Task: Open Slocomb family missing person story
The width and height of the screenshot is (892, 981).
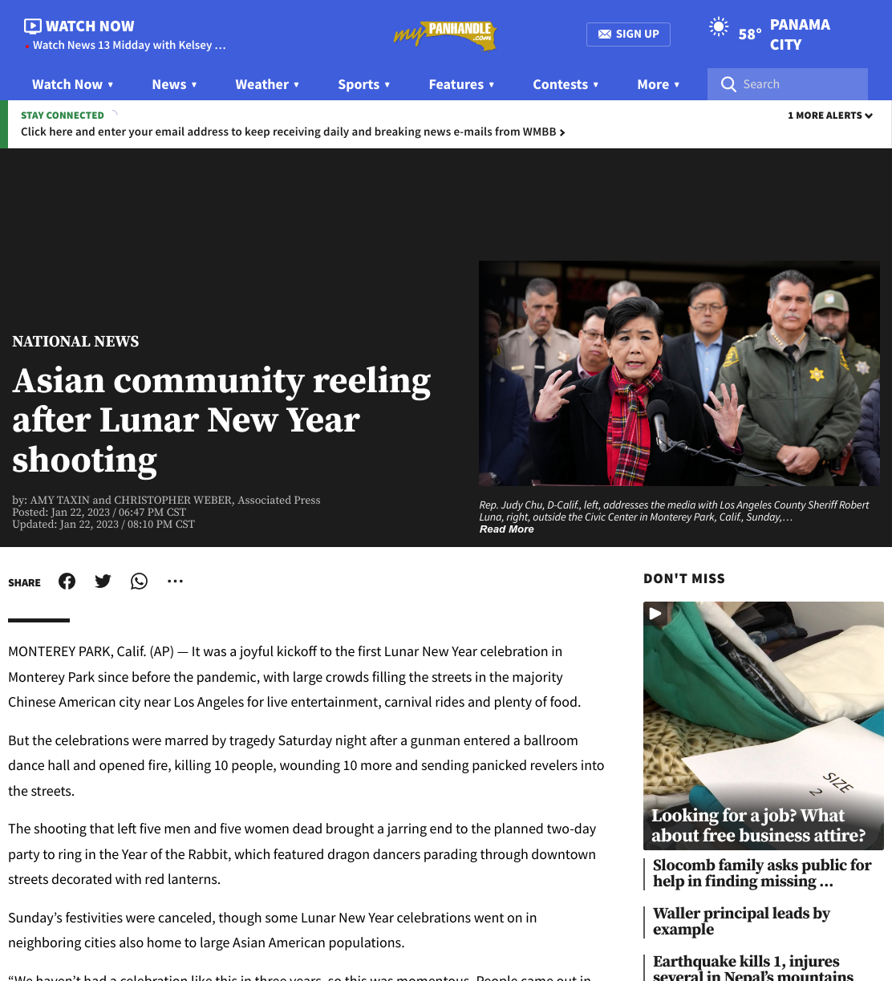Action: point(761,874)
